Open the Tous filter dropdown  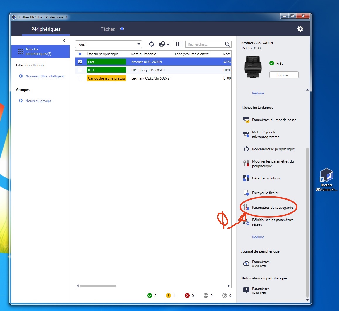(108, 44)
